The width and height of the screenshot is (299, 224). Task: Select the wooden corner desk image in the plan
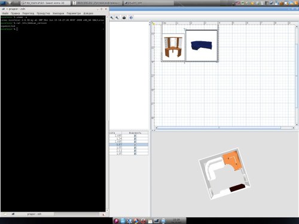tap(173, 47)
